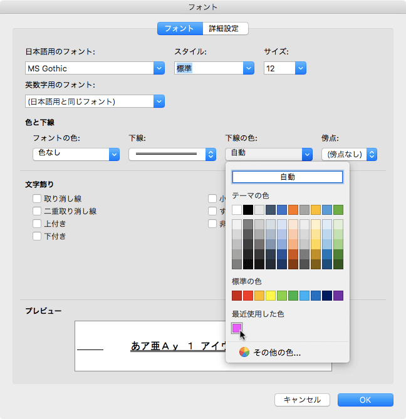The image size is (406, 419).
Task: Enable the 下付き subscript checkbox
Action: coord(37,236)
